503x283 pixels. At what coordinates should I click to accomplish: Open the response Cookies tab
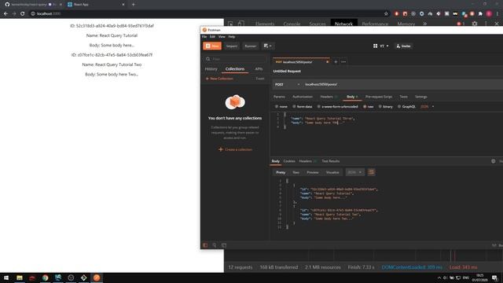289,161
